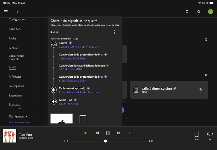
Task: Open the Roon ARC settings tab
Action: pos(15,29)
